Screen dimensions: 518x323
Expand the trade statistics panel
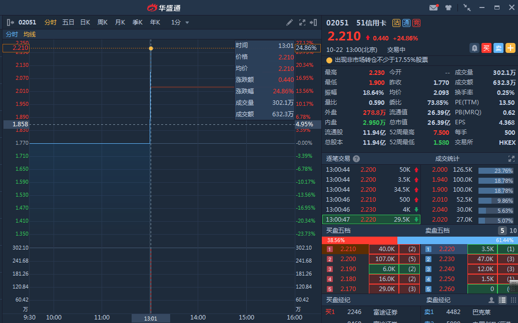point(511,159)
